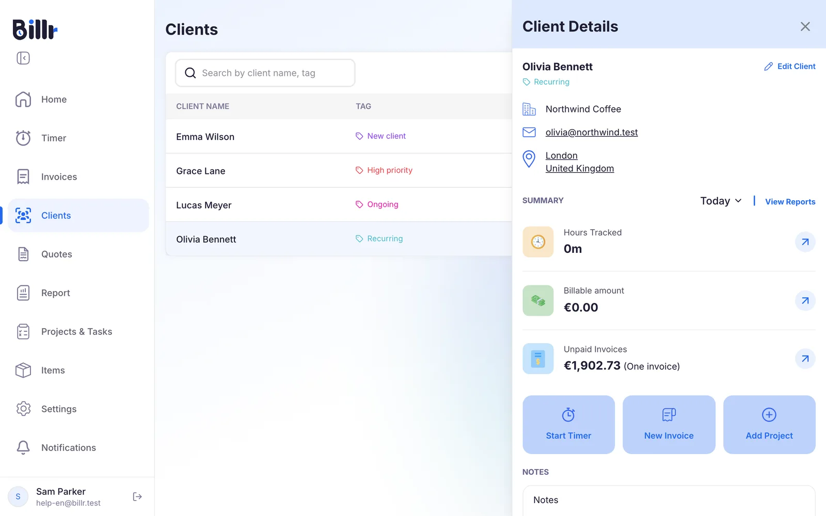
Task: Click the Report chart icon
Action: pos(23,293)
